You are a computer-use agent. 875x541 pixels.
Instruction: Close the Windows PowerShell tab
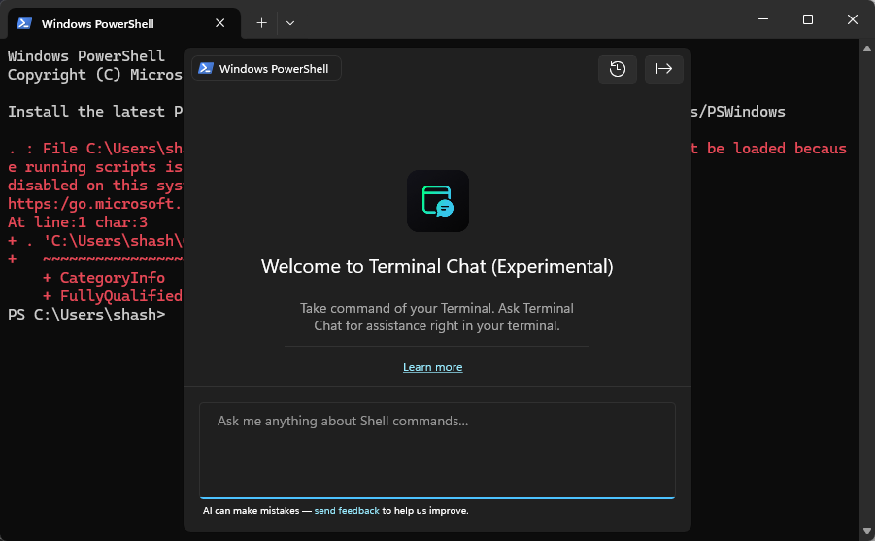click(x=220, y=22)
